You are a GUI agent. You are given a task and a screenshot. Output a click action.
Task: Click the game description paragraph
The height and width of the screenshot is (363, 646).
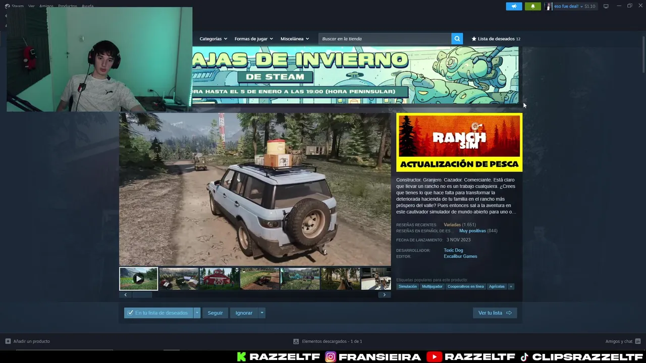coord(456,196)
